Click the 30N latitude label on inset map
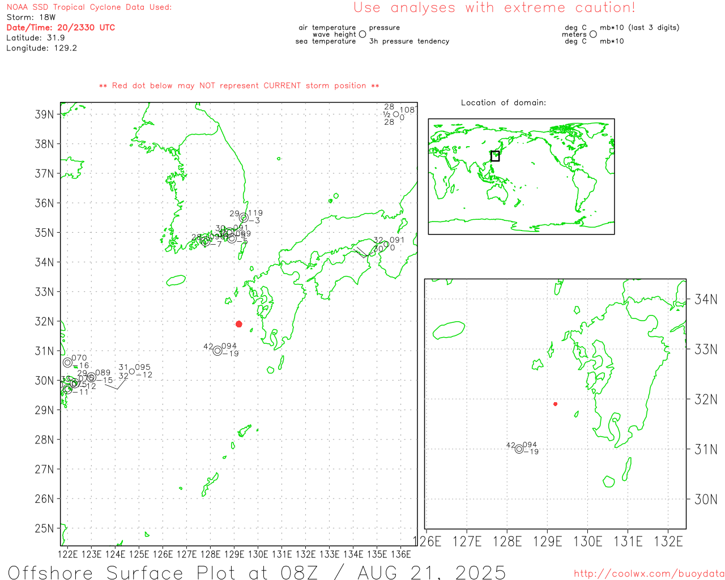 point(706,499)
